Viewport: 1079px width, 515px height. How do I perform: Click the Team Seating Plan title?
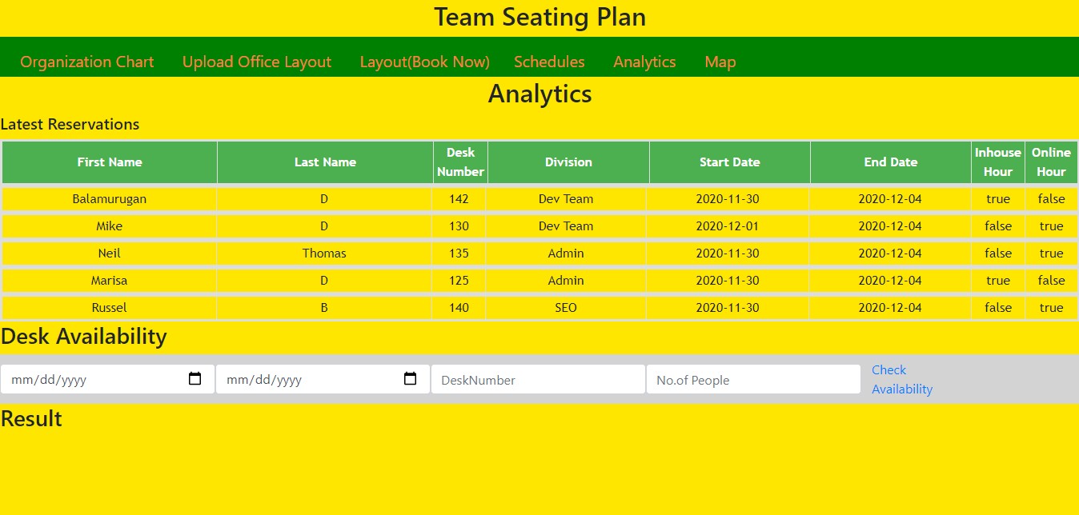[x=539, y=17]
